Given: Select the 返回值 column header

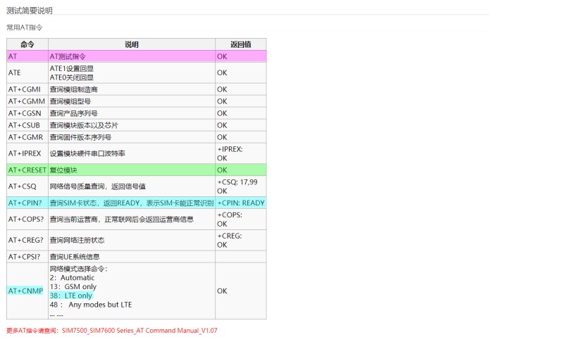Looking at the screenshot, I should 240,44.
